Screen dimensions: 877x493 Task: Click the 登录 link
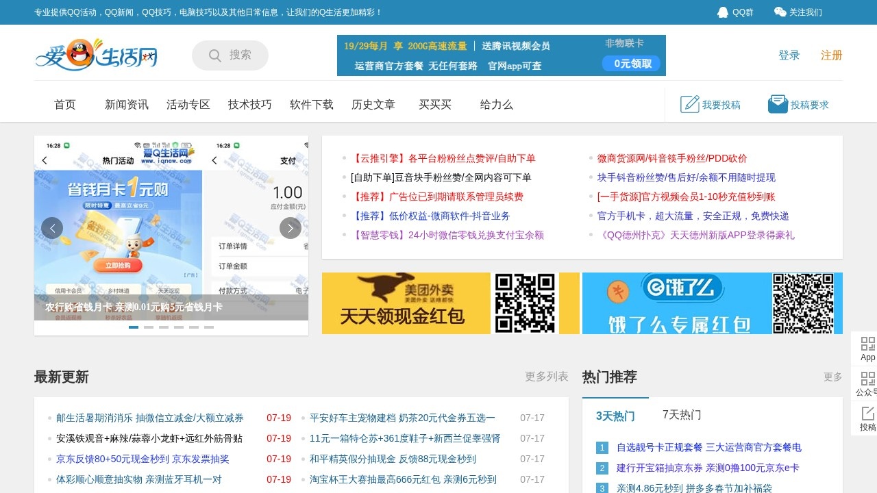pos(789,55)
